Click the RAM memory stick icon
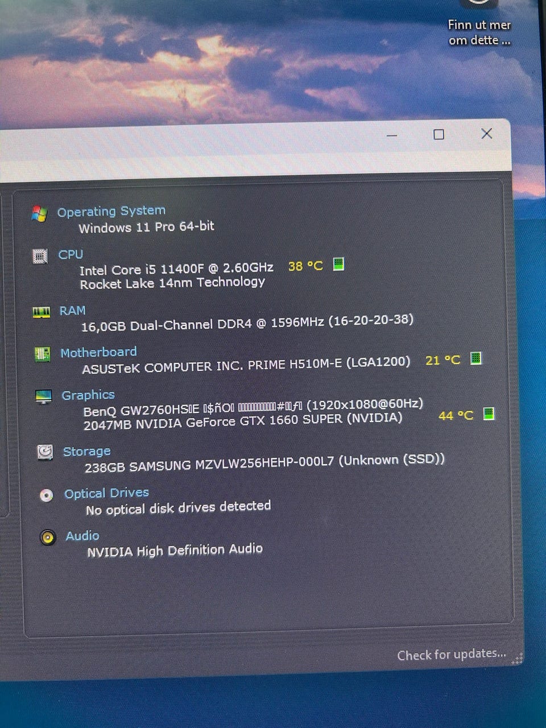 41,312
